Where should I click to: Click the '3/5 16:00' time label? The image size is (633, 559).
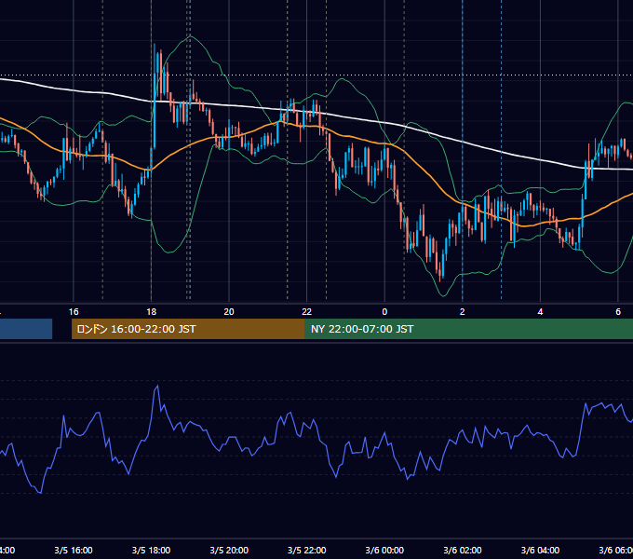click(74, 550)
